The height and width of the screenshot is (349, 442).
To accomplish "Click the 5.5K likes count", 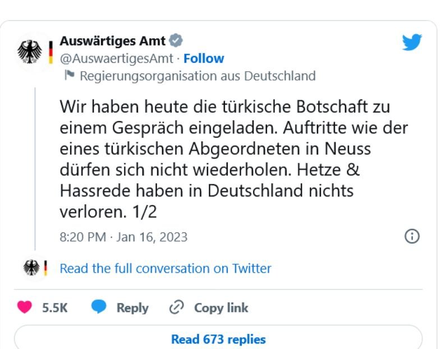I will coord(55,308).
